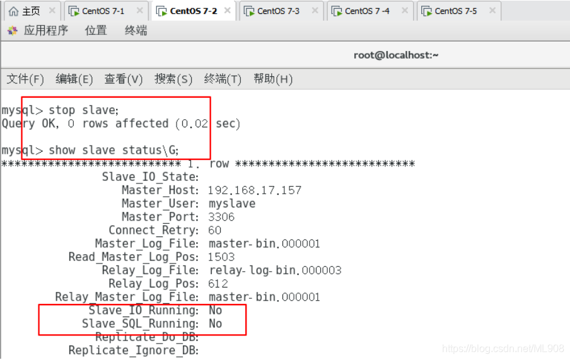Viewport: 570px width, 360px height.
Task: Click the Master_User value myslave
Action: tap(232, 204)
